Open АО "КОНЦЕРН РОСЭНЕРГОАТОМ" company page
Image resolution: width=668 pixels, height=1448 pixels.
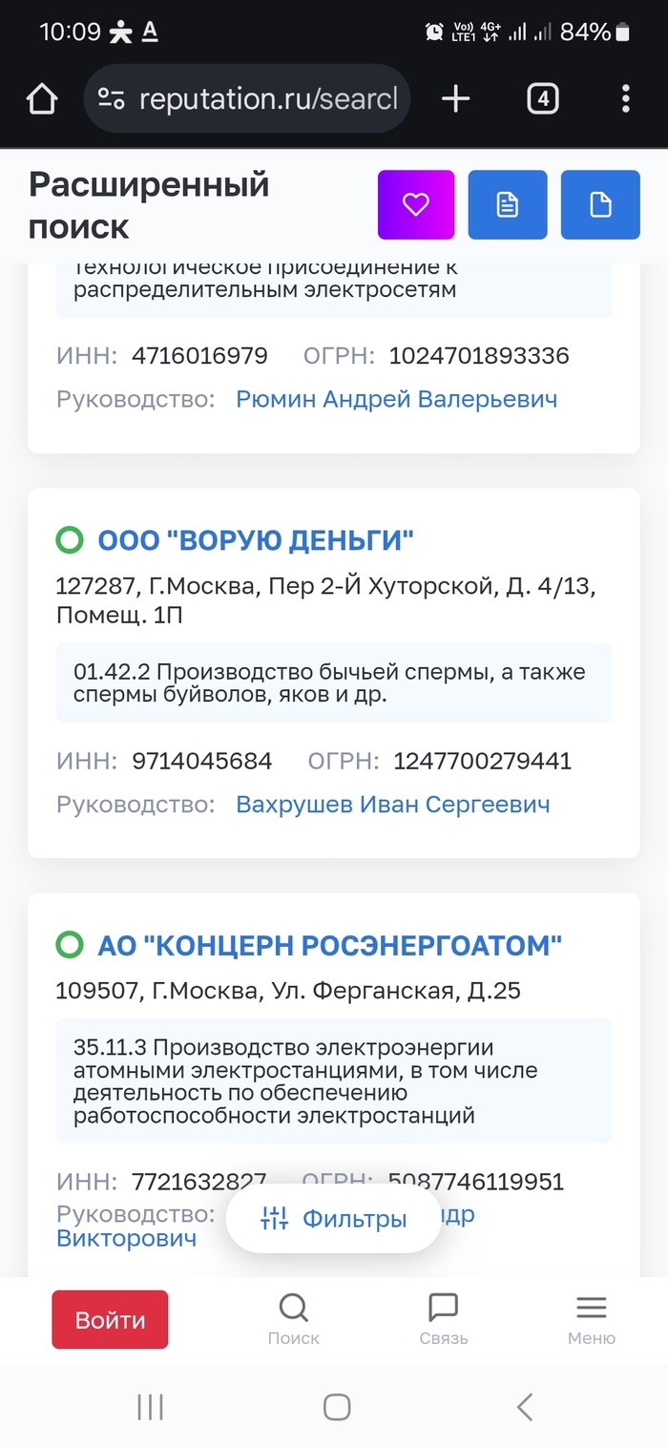329,946
